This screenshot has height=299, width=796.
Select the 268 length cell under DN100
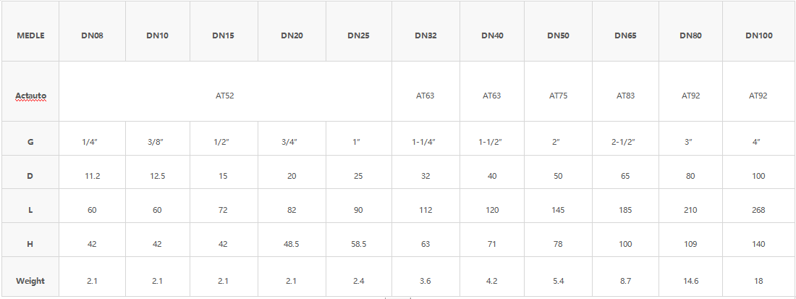pyautogui.click(x=758, y=210)
